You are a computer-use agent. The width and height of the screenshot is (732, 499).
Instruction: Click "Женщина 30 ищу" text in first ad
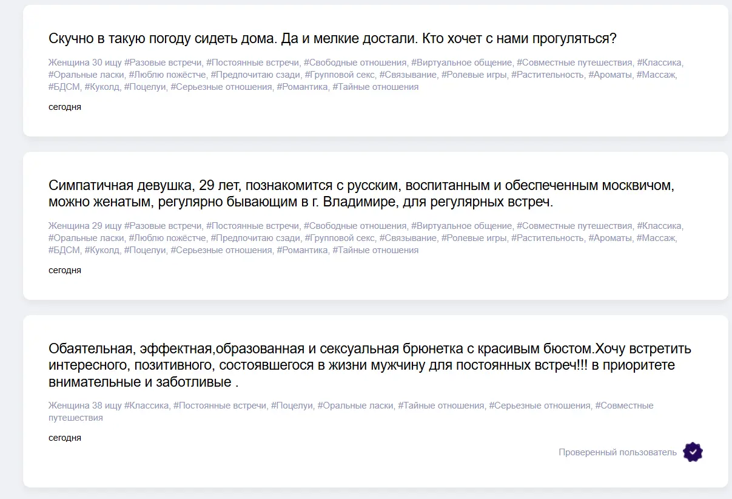tap(85, 63)
